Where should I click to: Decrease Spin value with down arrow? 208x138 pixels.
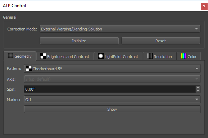point(198,91)
